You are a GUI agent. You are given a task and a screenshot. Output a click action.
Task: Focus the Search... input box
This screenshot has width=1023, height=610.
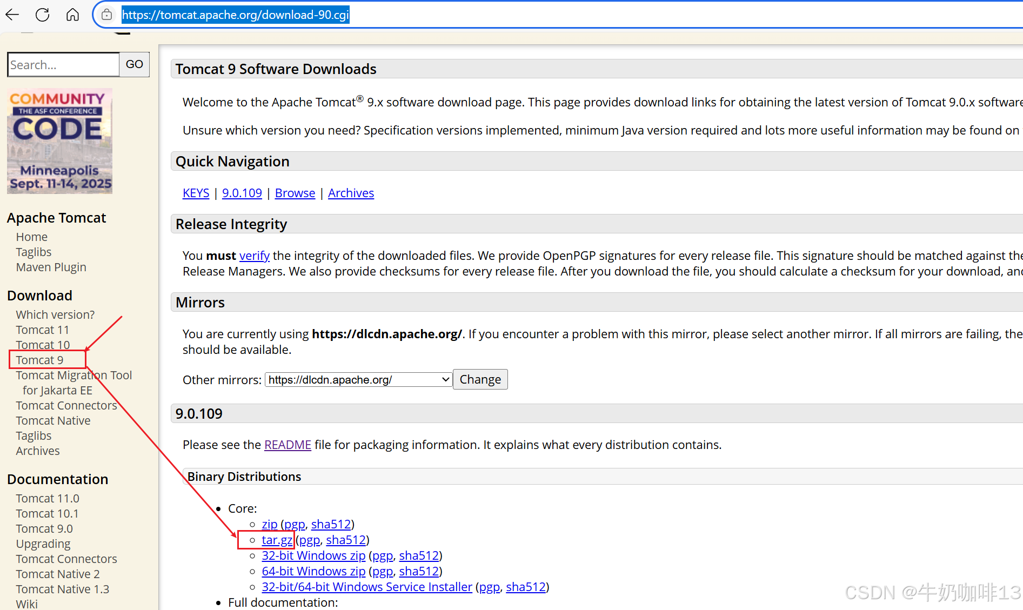click(x=63, y=65)
